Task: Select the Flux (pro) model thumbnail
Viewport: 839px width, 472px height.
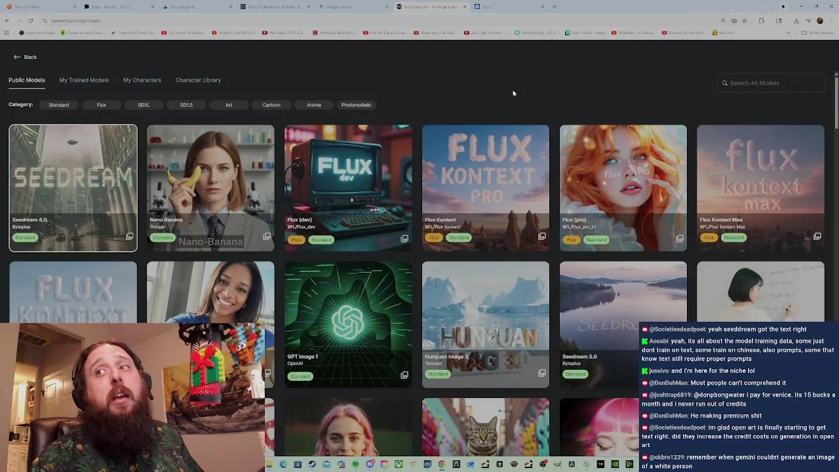Action: click(623, 188)
